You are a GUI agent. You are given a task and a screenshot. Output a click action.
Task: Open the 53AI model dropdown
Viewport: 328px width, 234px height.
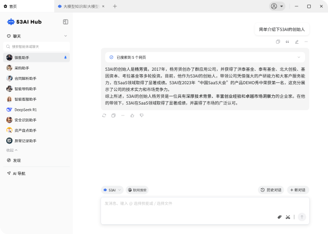(112, 190)
